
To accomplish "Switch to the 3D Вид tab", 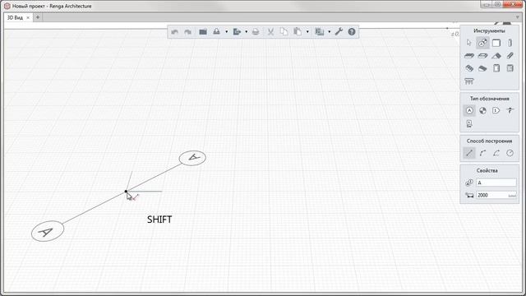I will pyautogui.click(x=15, y=17).
